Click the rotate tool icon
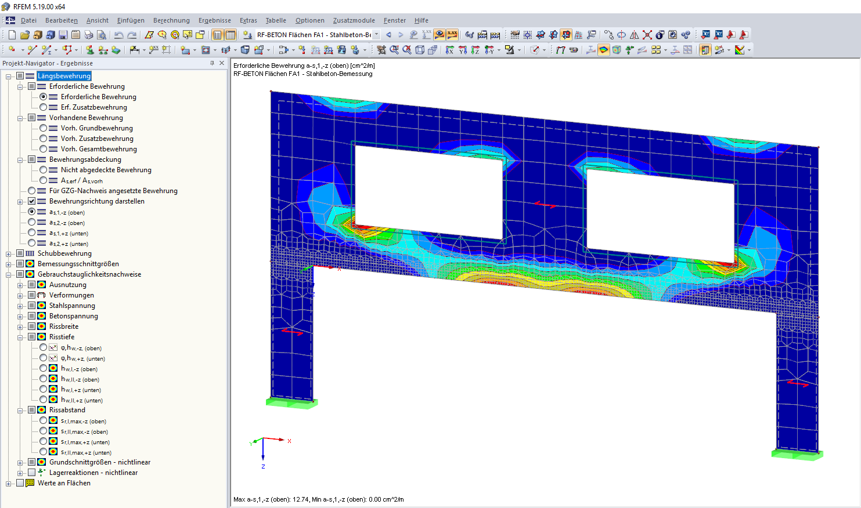Viewport: 861px width, 508px height. tap(622, 35)
